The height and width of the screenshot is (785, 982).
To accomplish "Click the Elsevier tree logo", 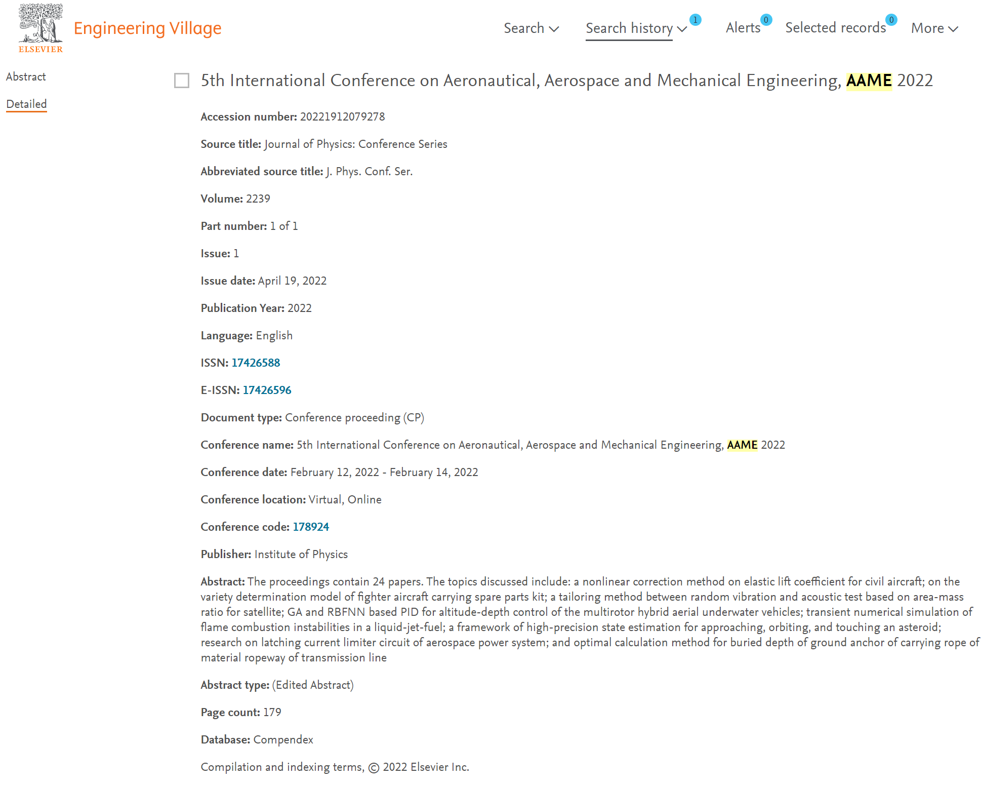I will tap(40, 28).
